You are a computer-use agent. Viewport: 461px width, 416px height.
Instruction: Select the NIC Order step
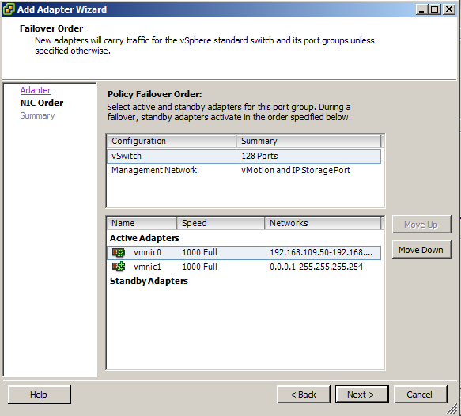42,103
